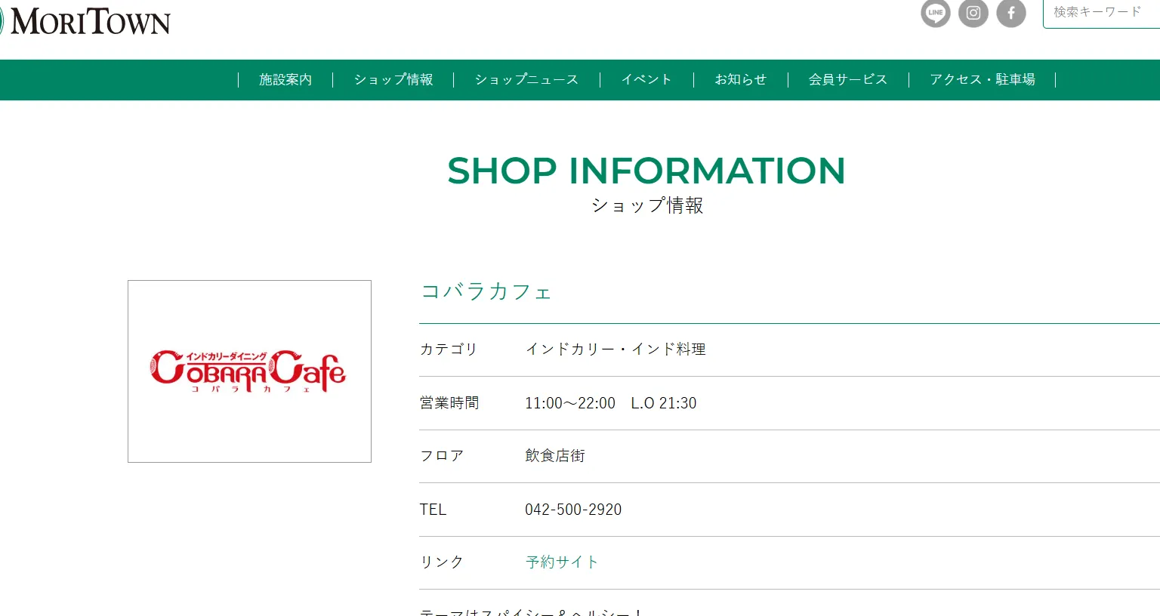Go to アクセス・駐車場 page

click(983, 79)
